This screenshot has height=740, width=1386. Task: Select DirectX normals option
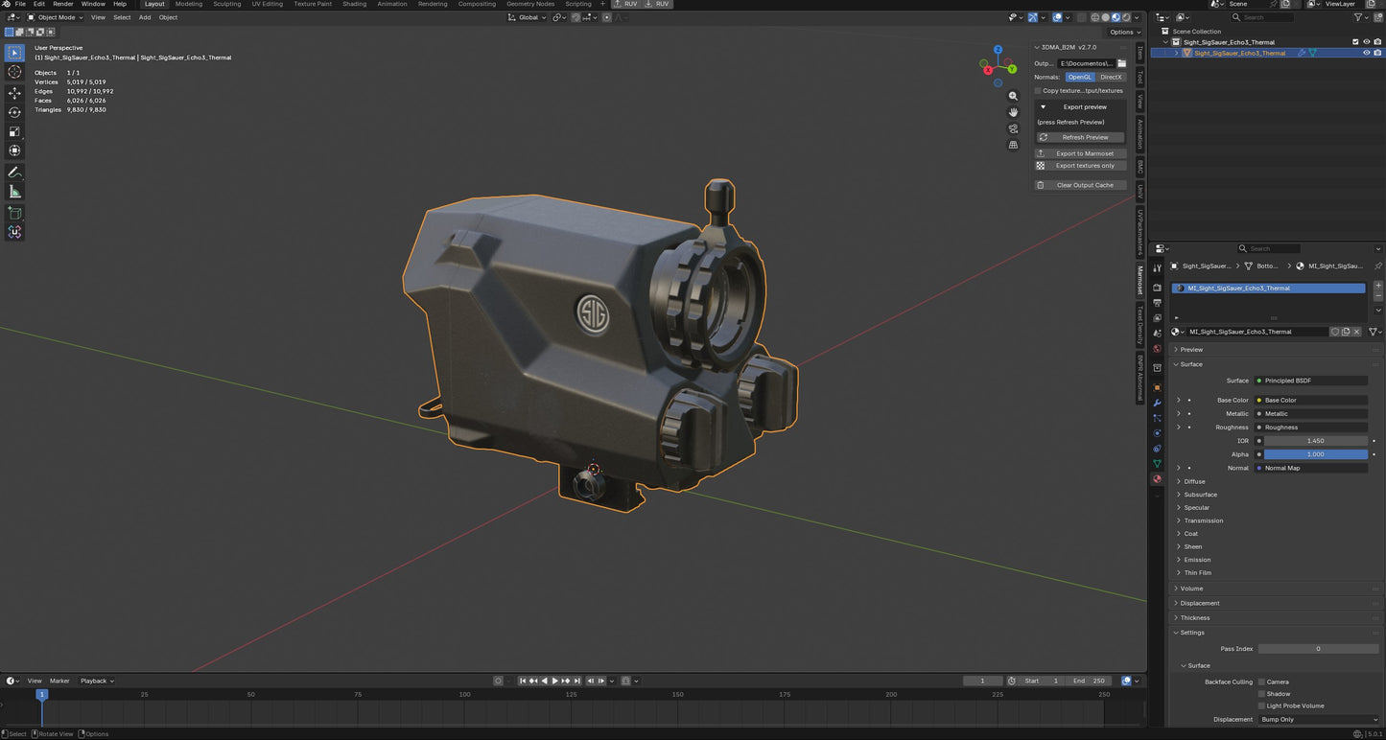click(1111, 77)
